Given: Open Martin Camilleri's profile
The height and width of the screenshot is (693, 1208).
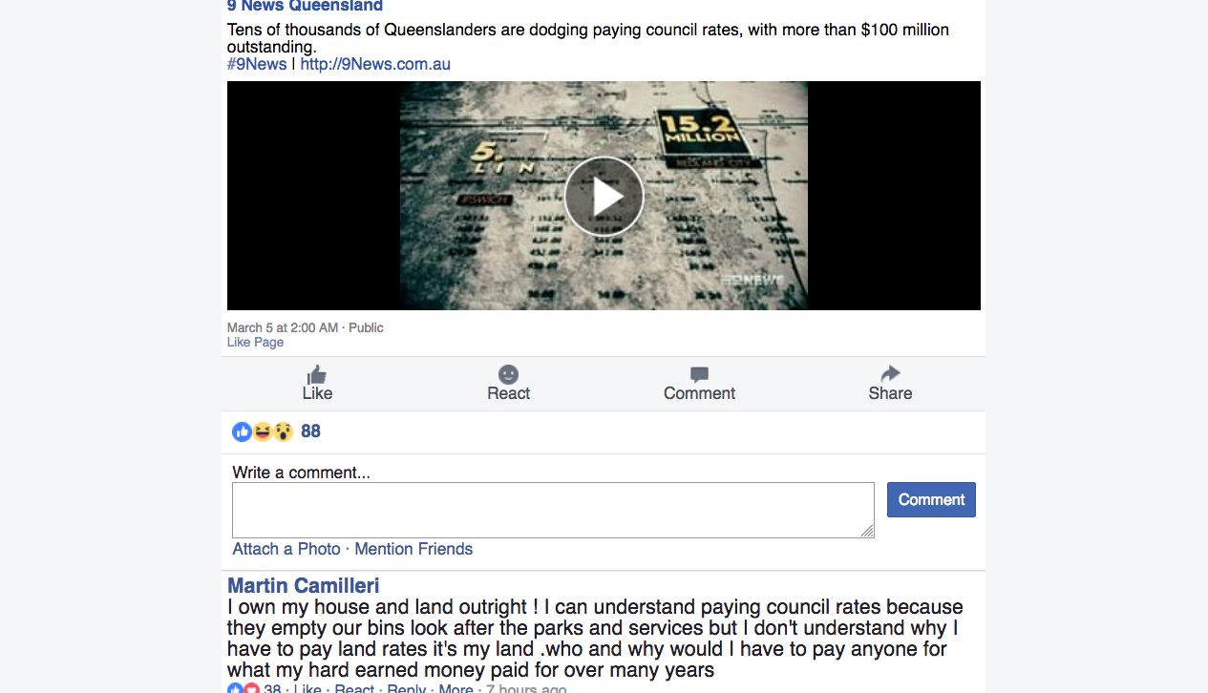Looking at the screenshot, I should coord(304,585).
